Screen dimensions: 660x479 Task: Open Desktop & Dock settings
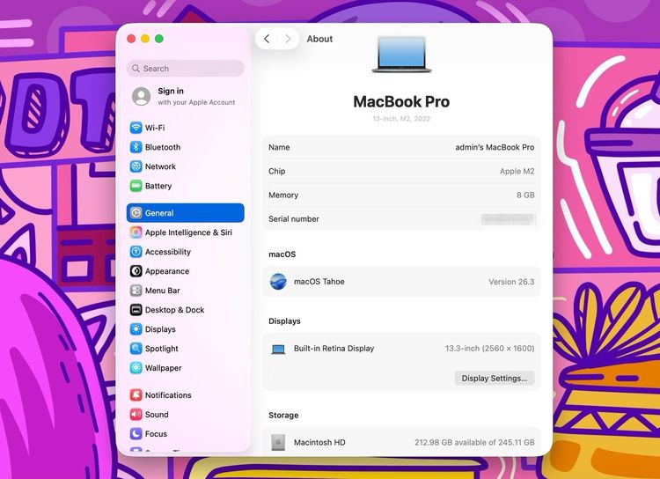coord(185,310)
